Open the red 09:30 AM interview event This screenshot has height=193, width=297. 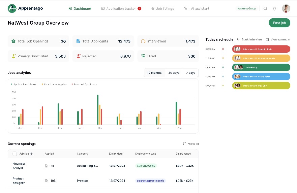(261, 49)
